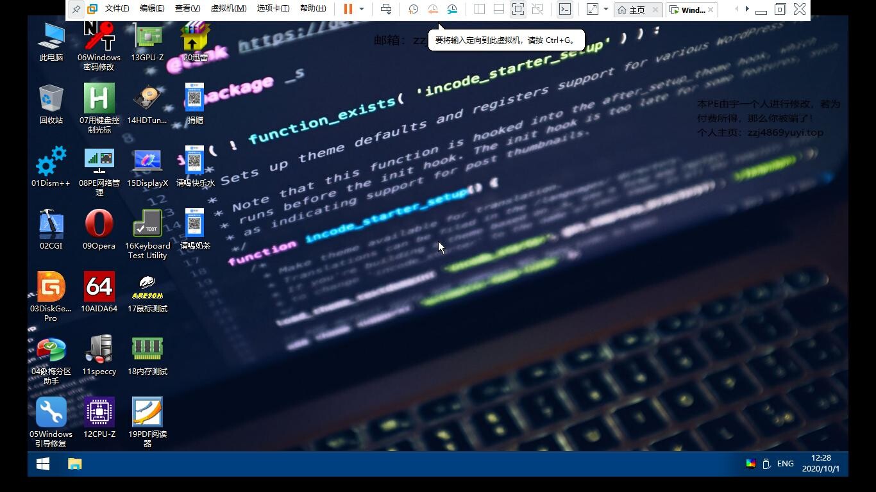Launch DiskGenius Pro from the desktop
876x492 pixels.
point(51,288)
